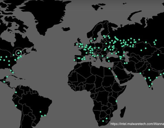Click the green dot in Saudi Arabia
The height and width of the screenshot is (128, 164).
coord(116,76)
